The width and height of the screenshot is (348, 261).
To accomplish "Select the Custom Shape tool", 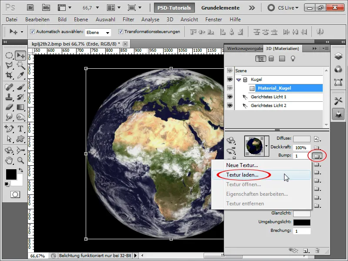I will tap(20, 139).
